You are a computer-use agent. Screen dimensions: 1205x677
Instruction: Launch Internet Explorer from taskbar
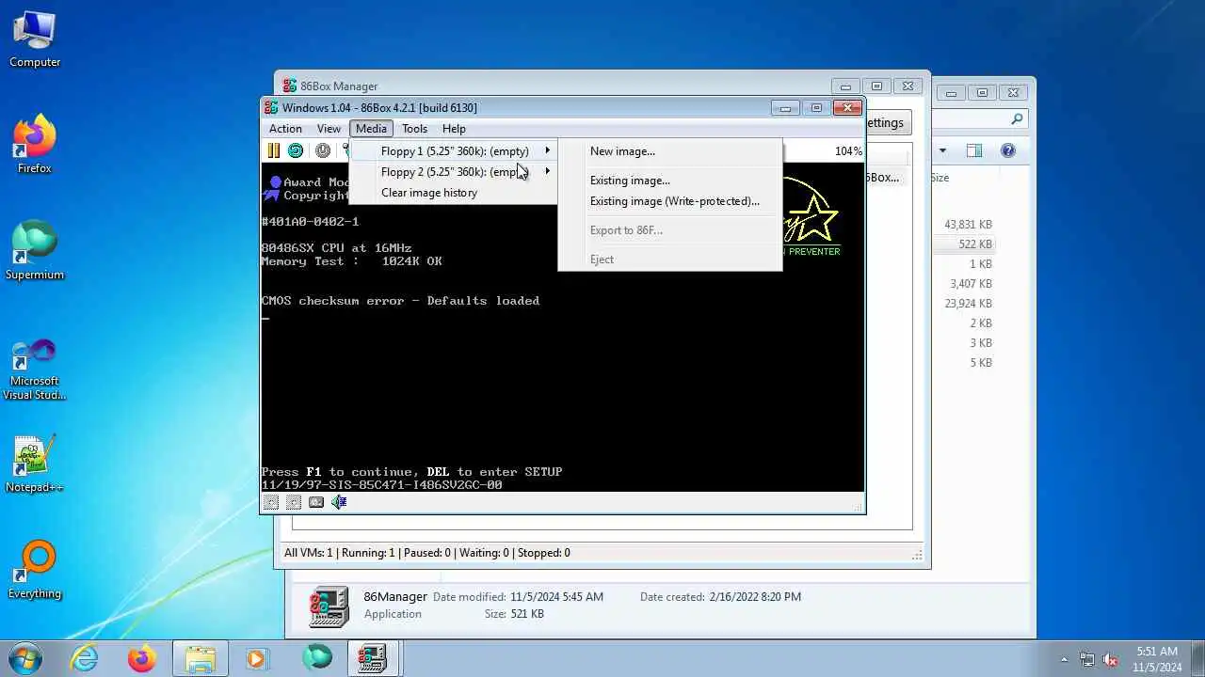click(x=85, y=658)
